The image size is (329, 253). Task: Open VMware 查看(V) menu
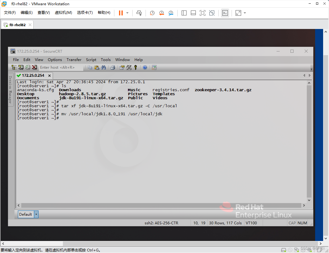(x=44, y=13)
